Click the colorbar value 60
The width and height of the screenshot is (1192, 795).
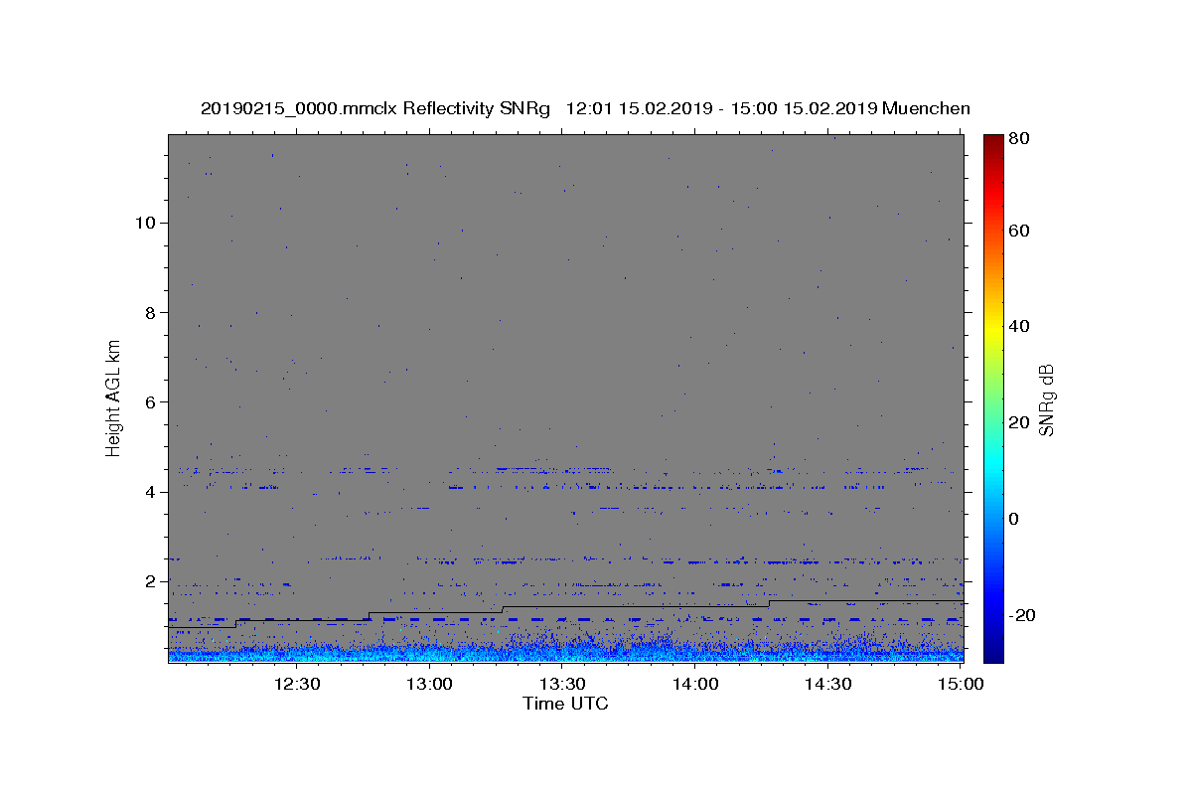pos(1018,231)
